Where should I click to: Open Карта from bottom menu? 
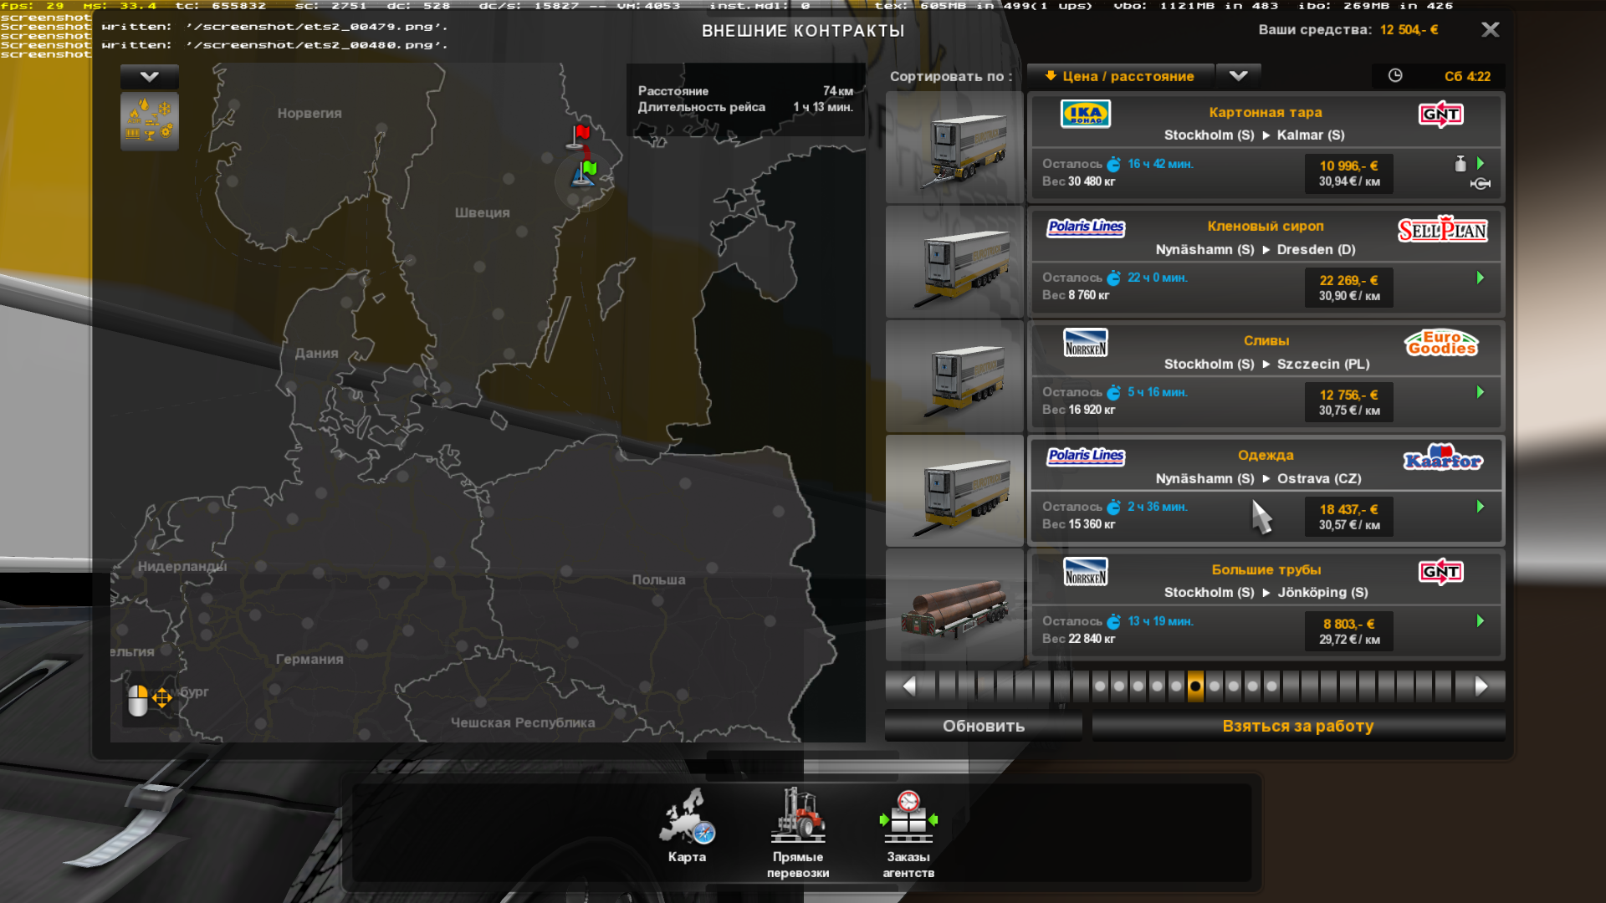click(x=687, y=826)
